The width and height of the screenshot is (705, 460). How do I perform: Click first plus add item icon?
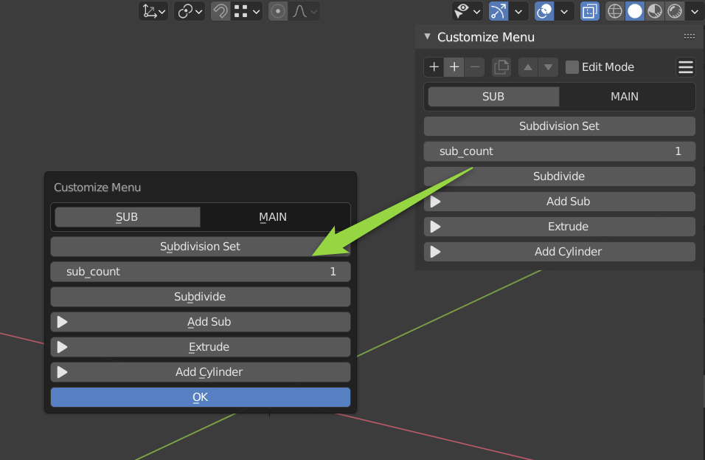point(434,67)
